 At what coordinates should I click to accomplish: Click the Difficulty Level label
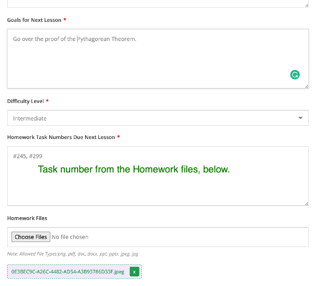pyautogui.click(x=25, y=101)
